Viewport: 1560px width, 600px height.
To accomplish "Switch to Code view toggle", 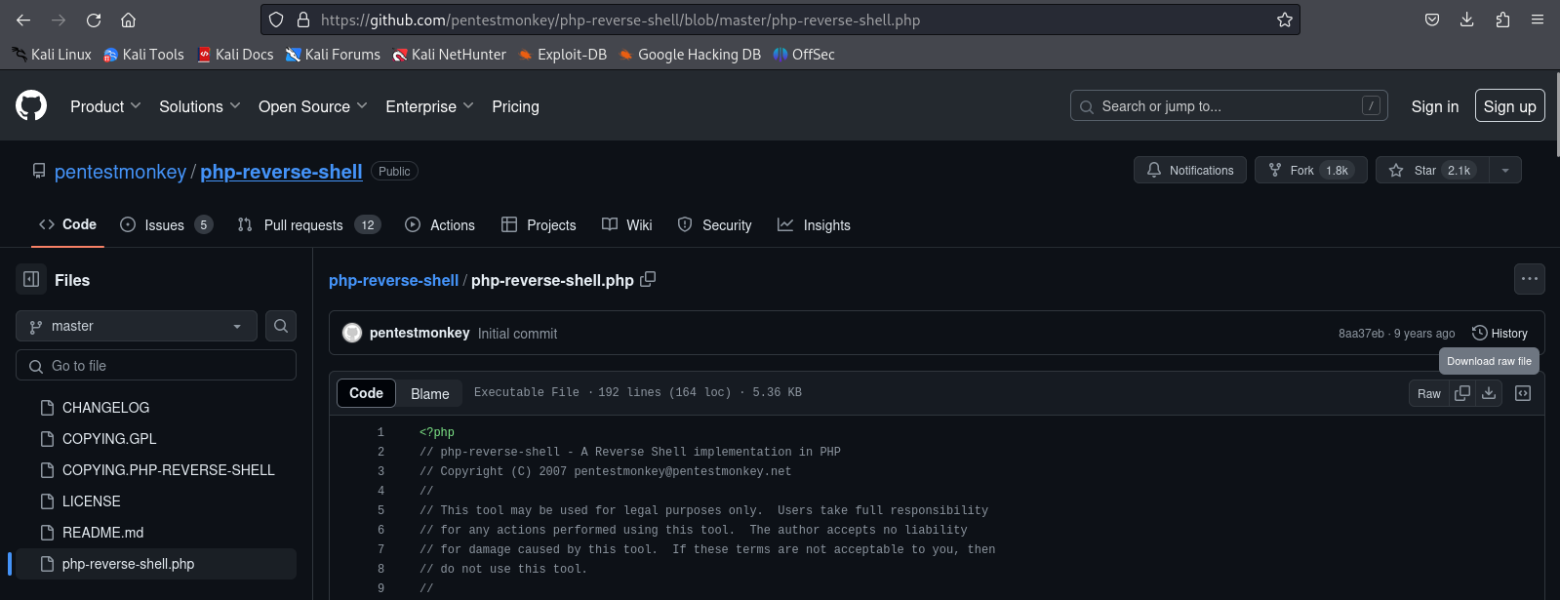I will click(x=366, y=393).
